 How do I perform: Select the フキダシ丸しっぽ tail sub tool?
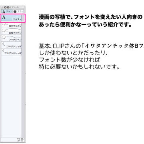point(12,52)
